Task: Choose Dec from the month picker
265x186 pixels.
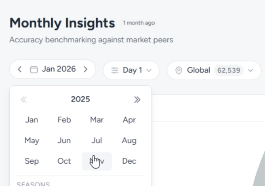Action: point(129,161)
